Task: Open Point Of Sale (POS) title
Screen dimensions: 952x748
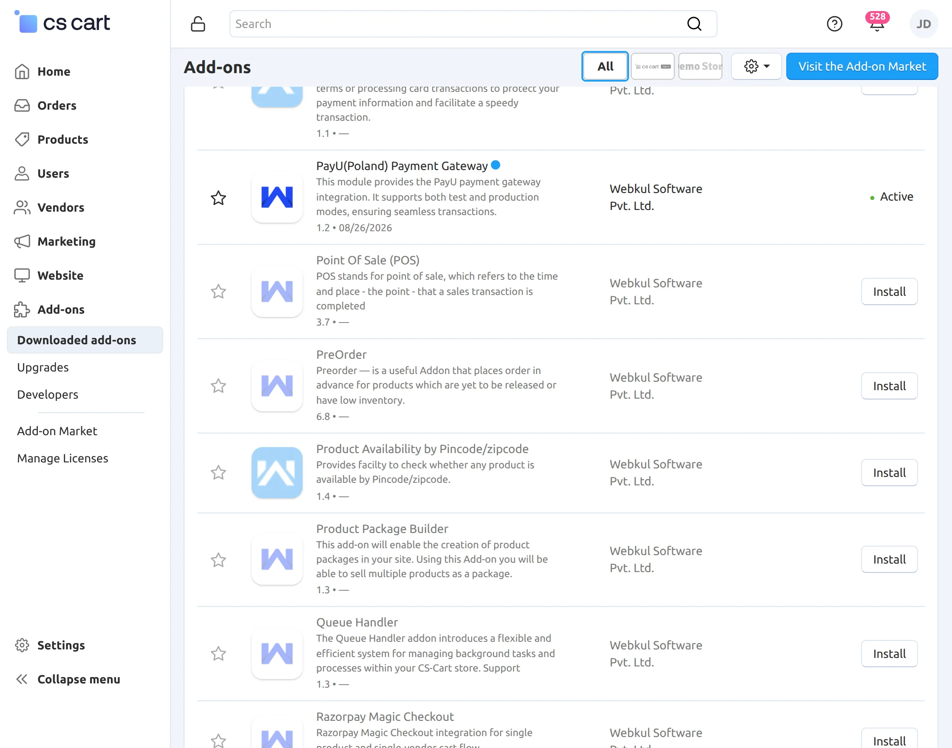Action: point(368,260)
